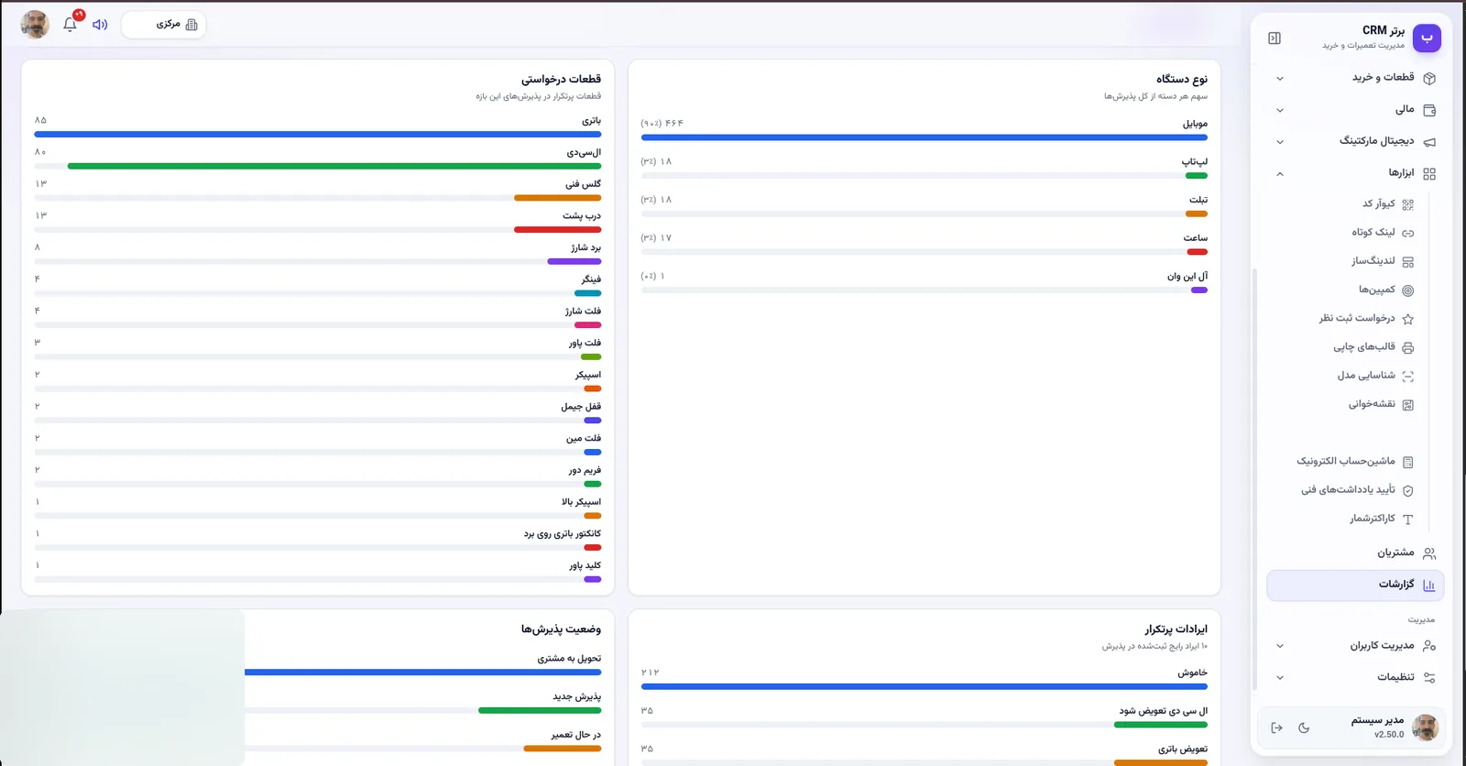Click تحویل به مشتری in وضعیت پذیرش‌ها
This screenshot has width=1466, height=766.
pyautogui.click(x=569, y=659)
